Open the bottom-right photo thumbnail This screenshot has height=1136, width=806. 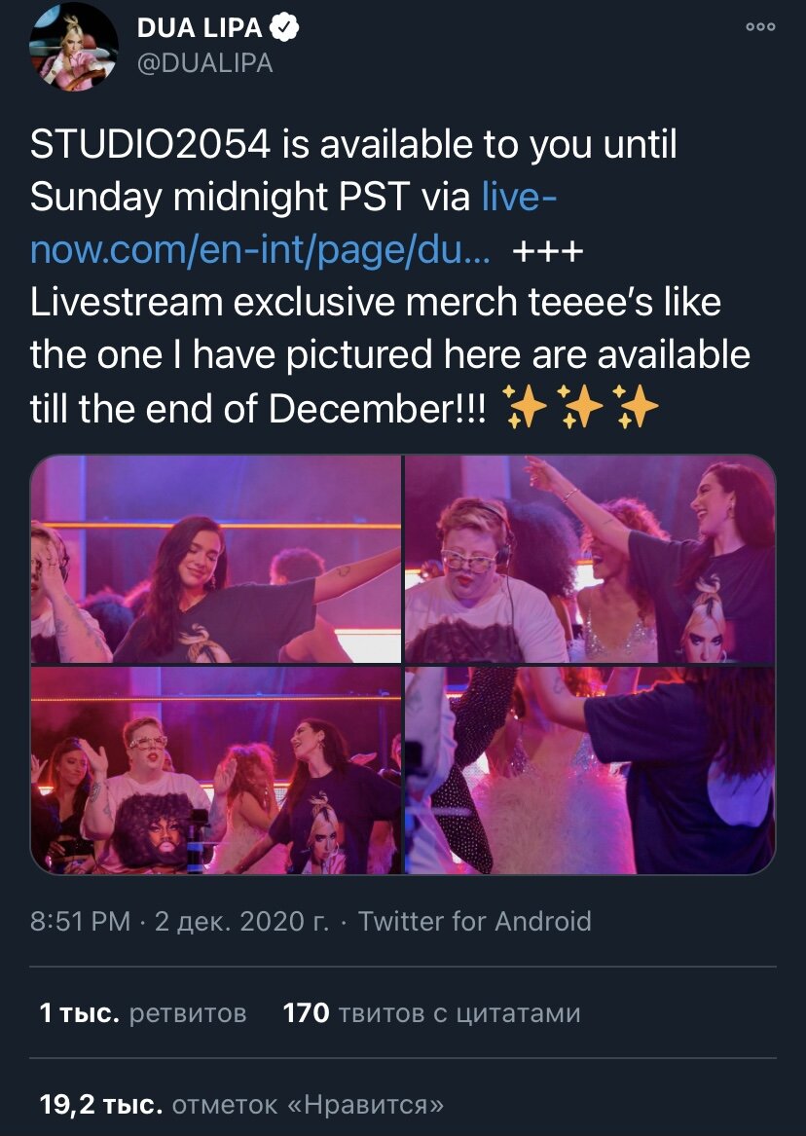point(590,770)
